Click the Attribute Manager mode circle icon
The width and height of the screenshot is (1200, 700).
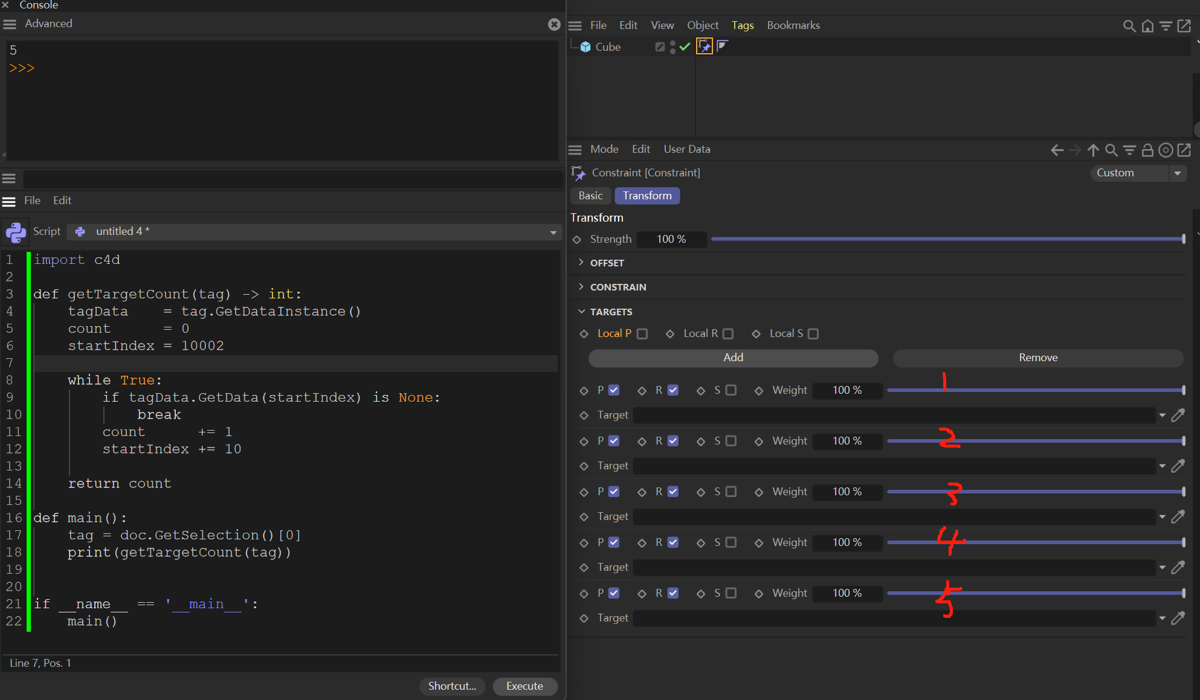tap(1166, 150)
